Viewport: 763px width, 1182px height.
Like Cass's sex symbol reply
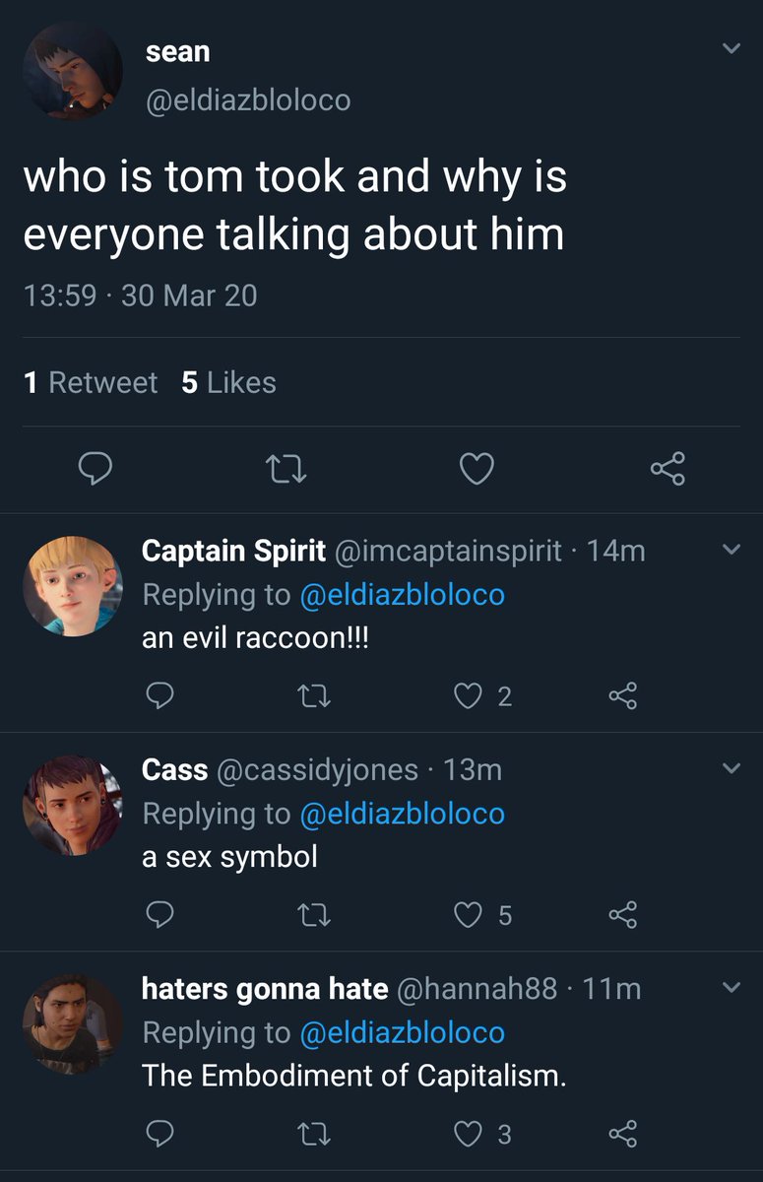466,916
